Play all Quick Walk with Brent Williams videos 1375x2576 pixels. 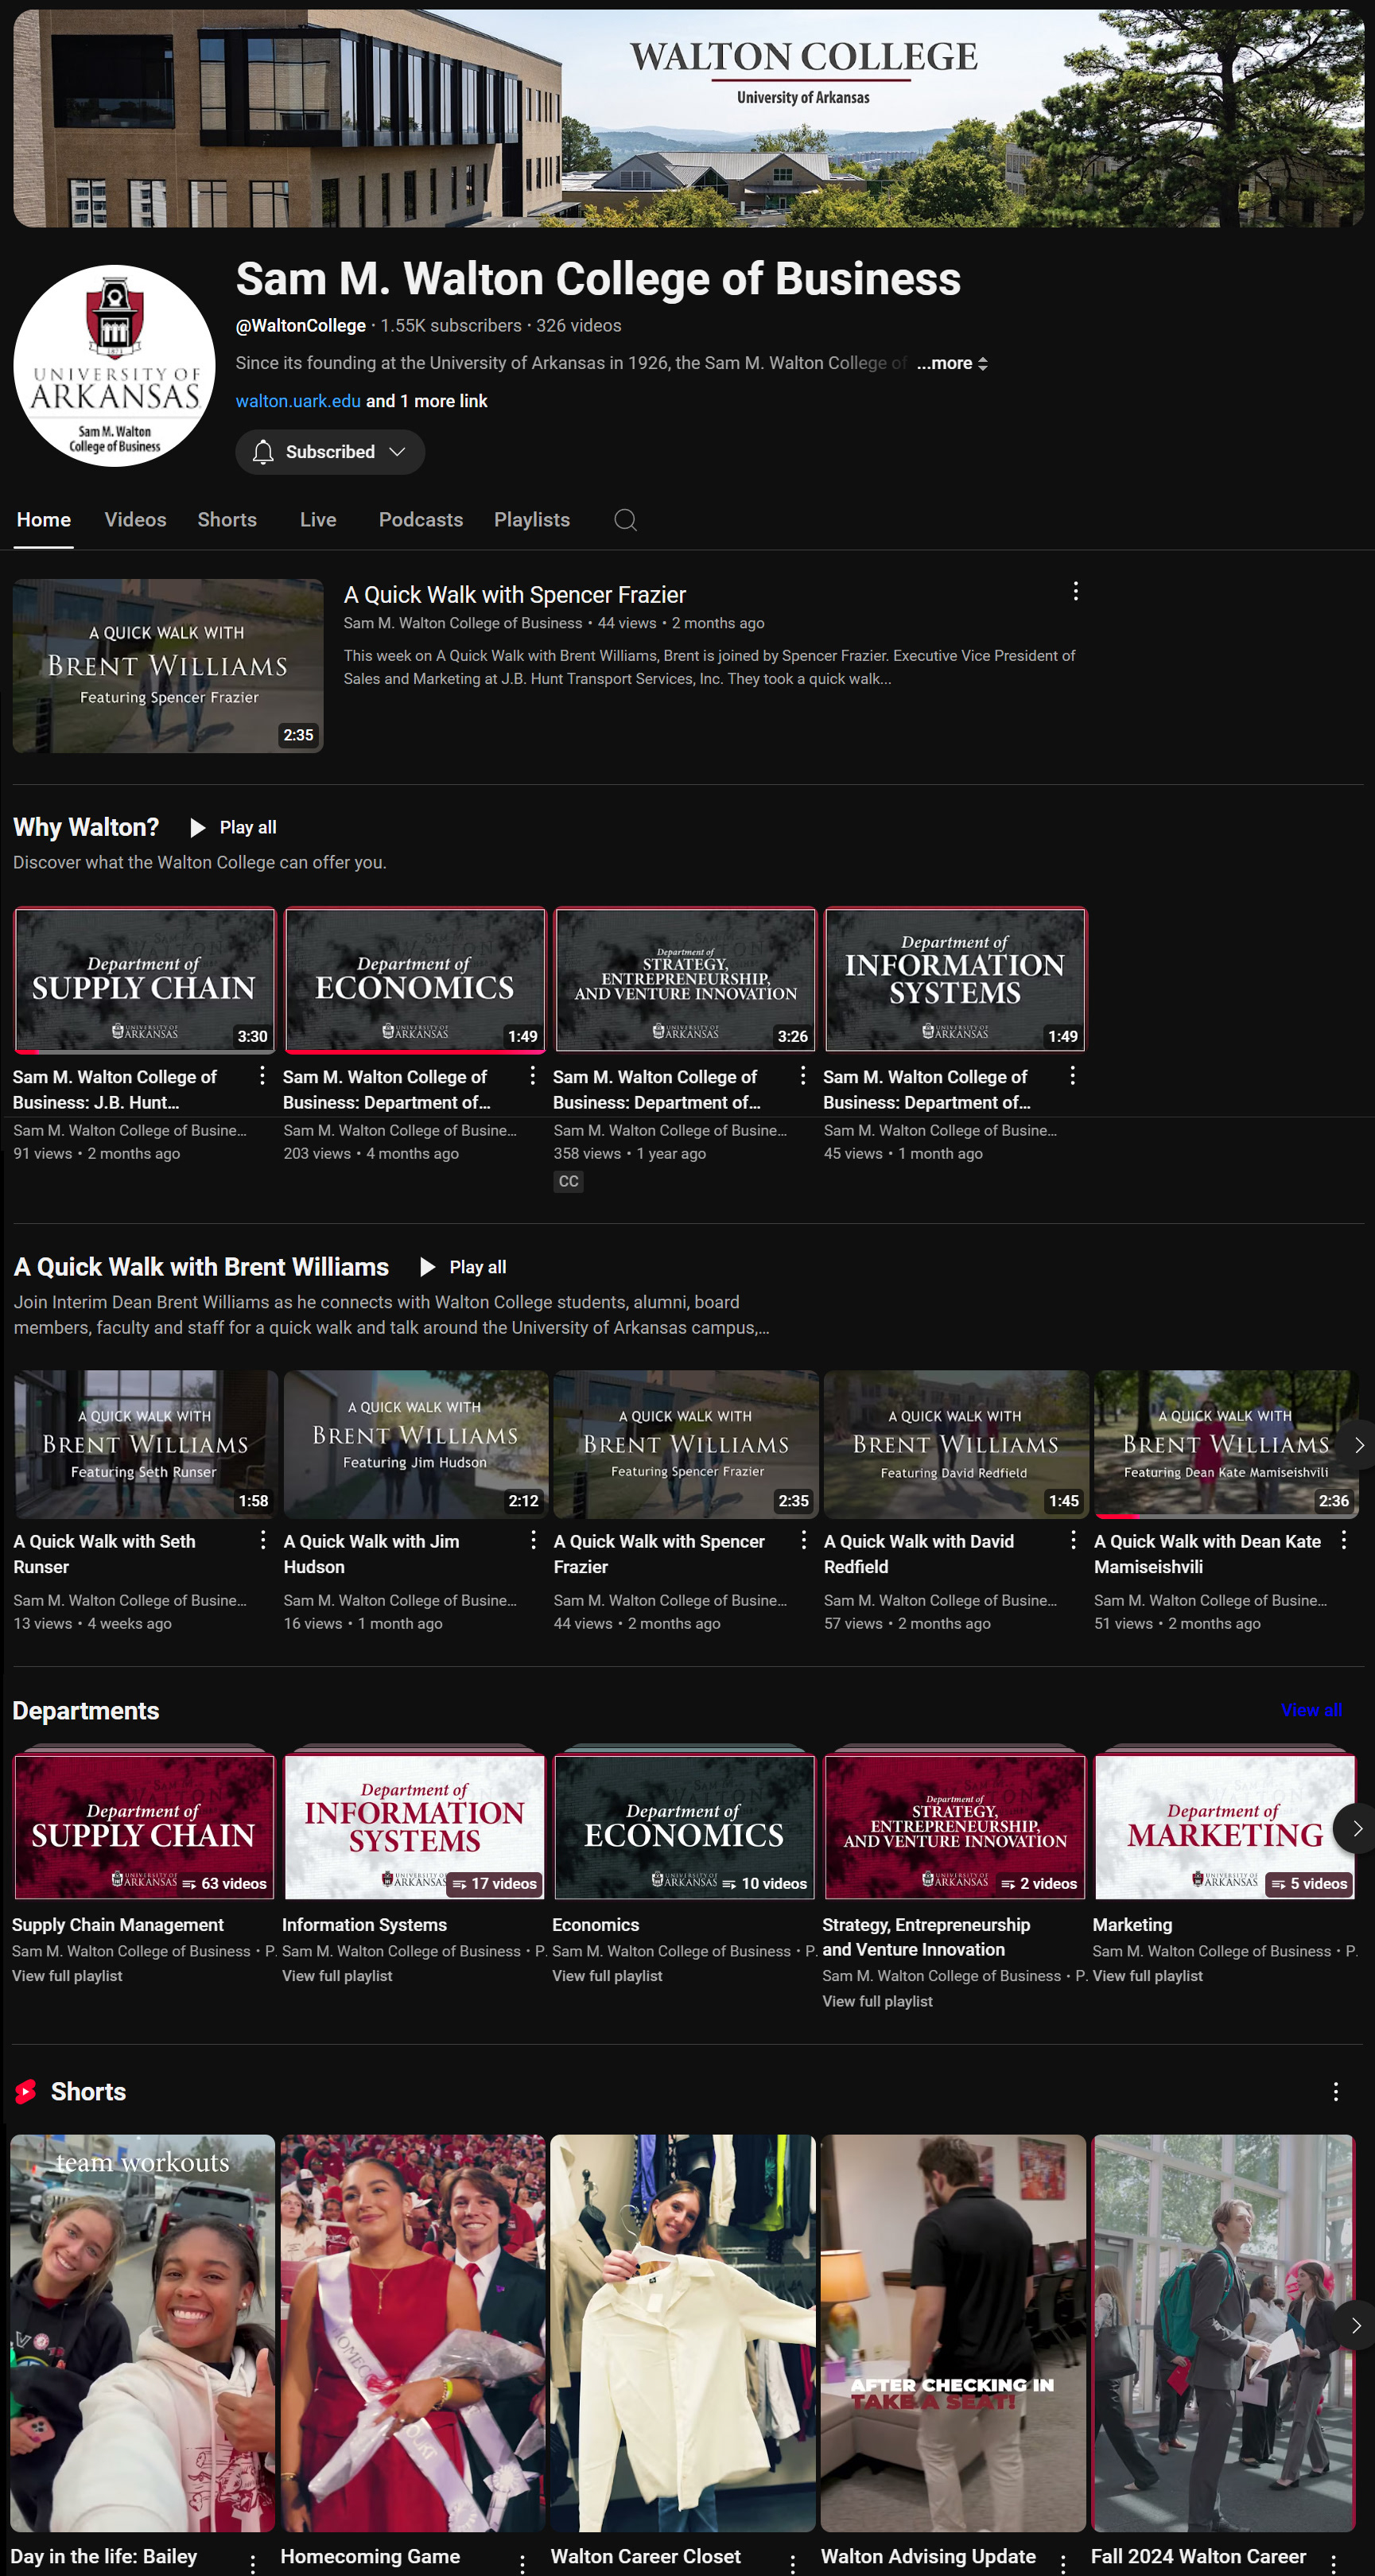click(462, 1267)
